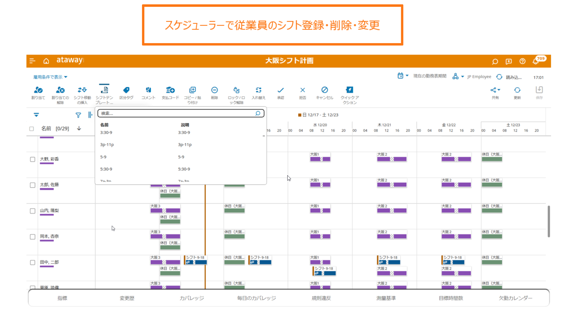Check the box for 大野, 彩香

(x=33, y=159)
